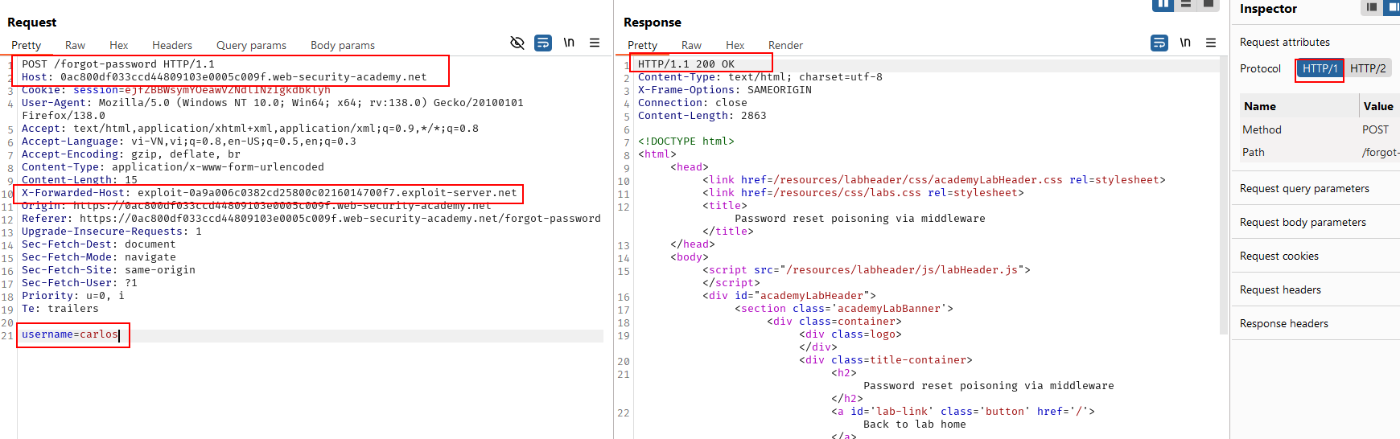This screenshot has height=439, width=1400.
Task: Click the HTTP/1.1 200 OK status line
Action: pos(686,64)
